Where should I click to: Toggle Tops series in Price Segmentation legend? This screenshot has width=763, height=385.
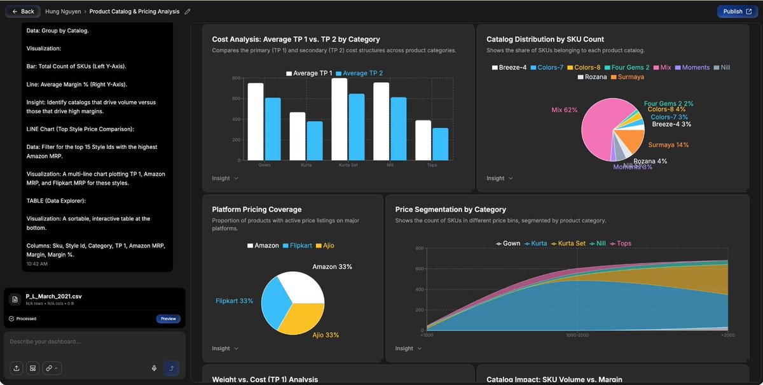[621, 243]
